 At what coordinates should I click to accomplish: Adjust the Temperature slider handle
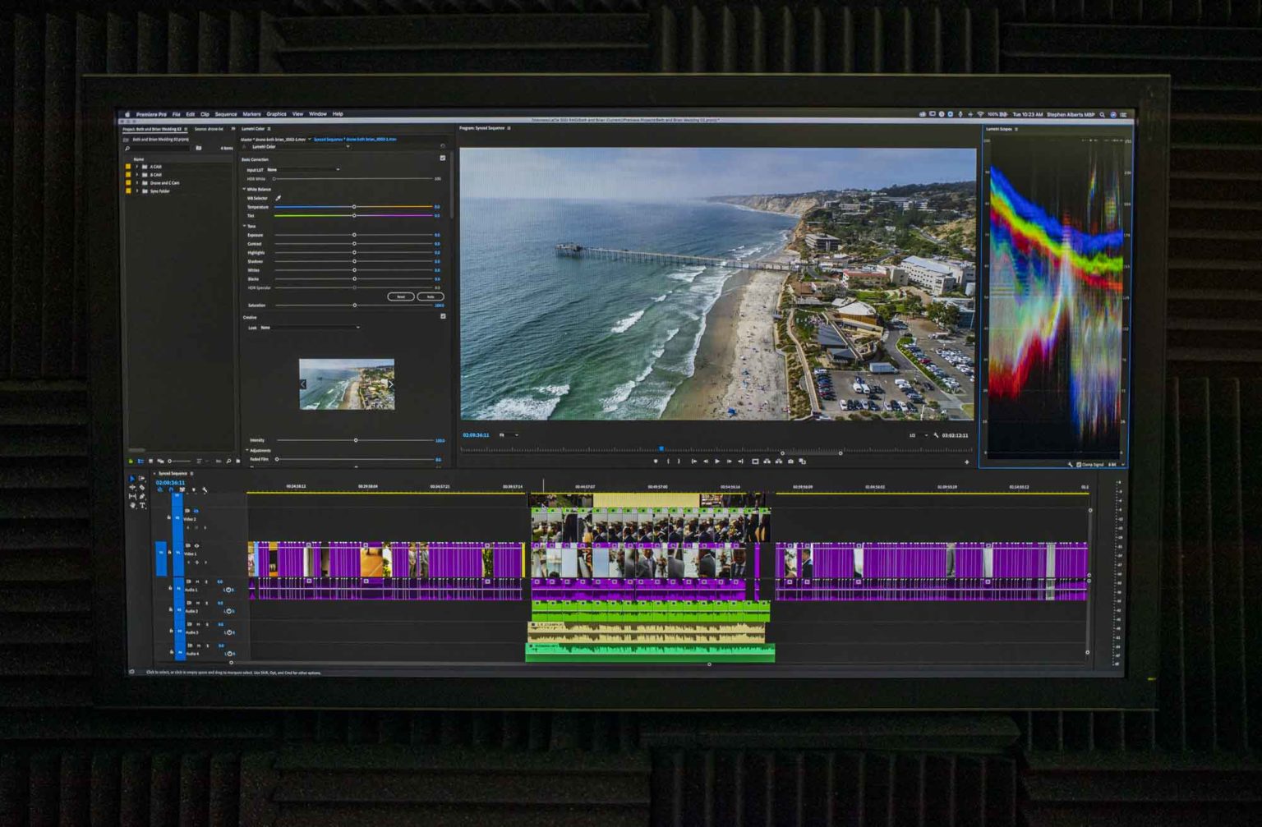[x=354, y=207]
